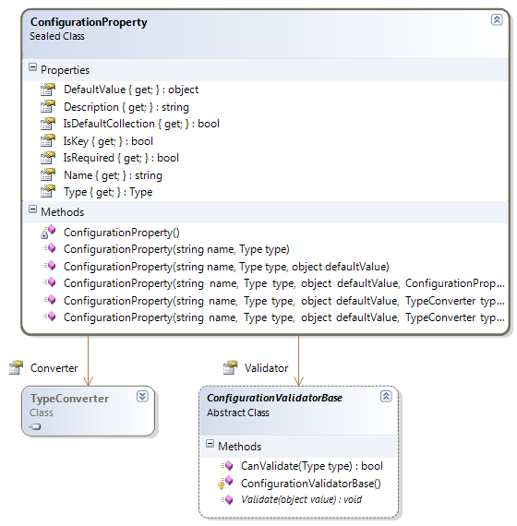
Task: Click the Converter association property icon
Action: point(16,367)
